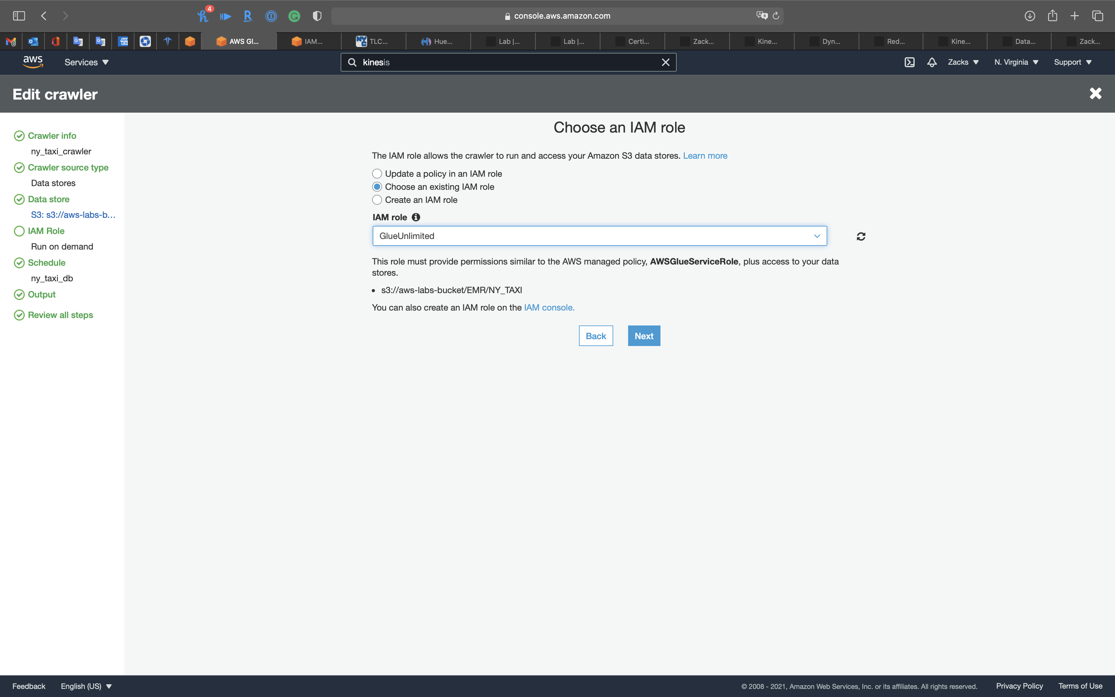Expand the Services menu
1115x697 pixels.
point(86,62)
